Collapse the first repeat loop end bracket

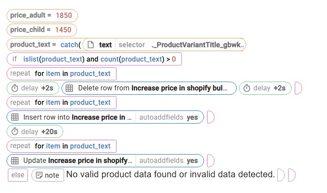point(298,88)
